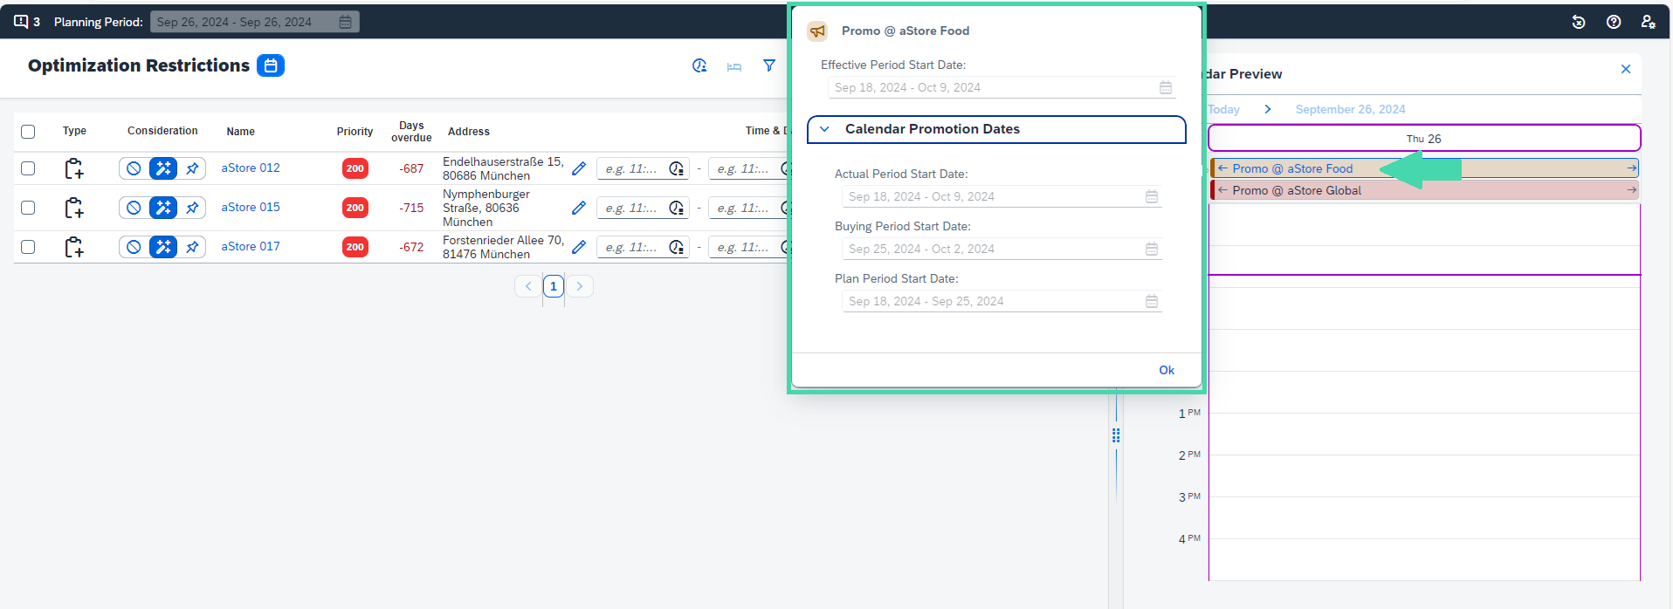Jump to Today in Calendar Preview

(1223, 109)
